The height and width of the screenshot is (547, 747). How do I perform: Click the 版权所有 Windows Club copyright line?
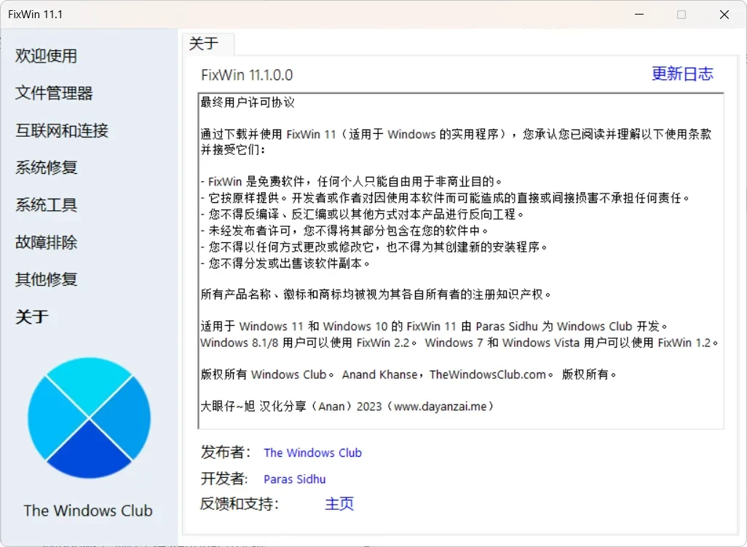[x=408, y=375]
